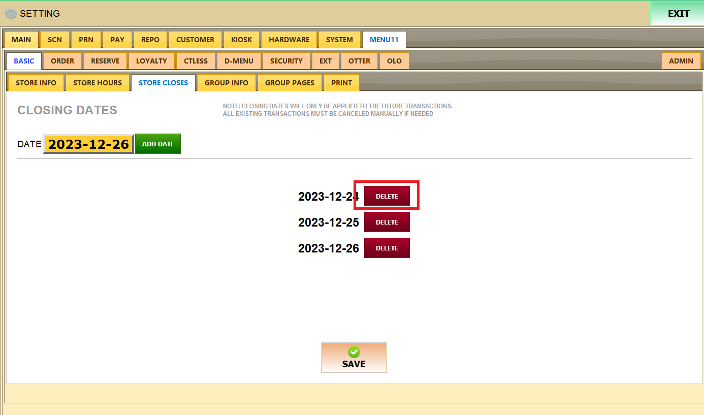Open the date field showing 2023-12-26

click(88, 144)
